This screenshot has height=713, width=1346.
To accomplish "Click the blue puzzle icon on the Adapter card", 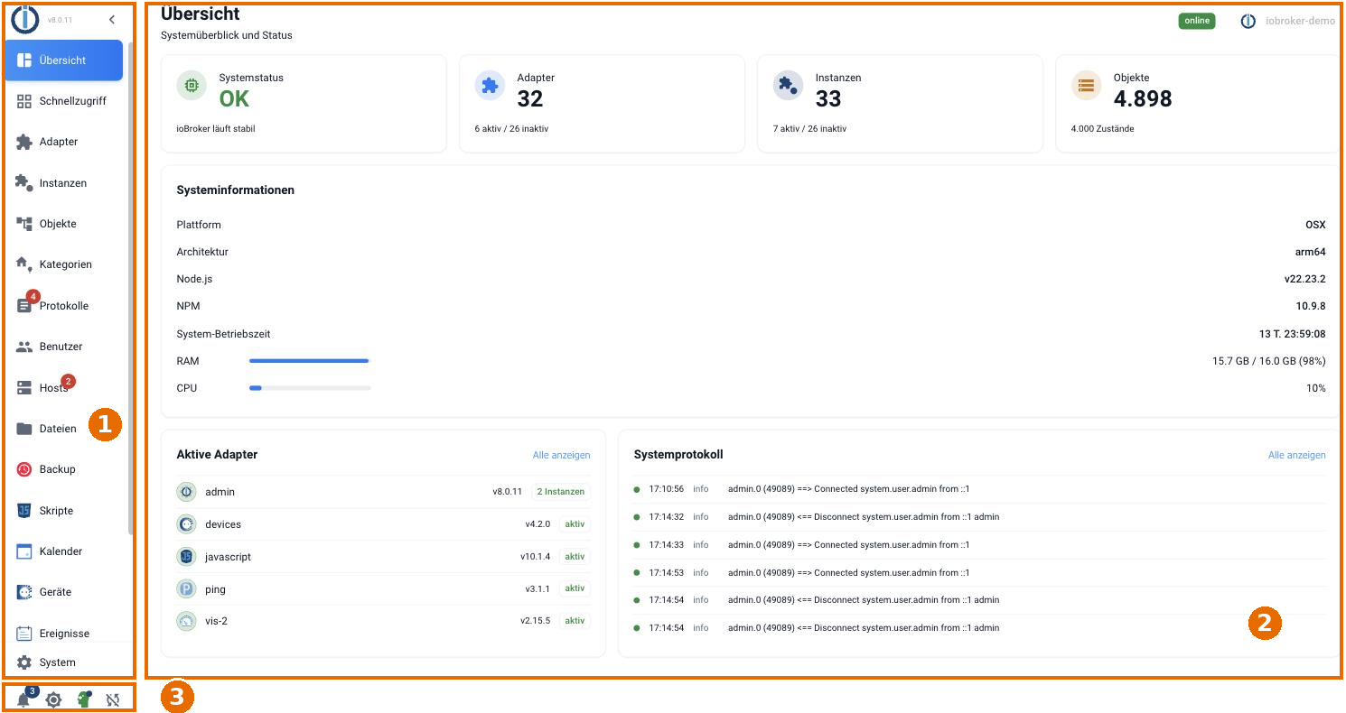I will (x=490, y=86).
